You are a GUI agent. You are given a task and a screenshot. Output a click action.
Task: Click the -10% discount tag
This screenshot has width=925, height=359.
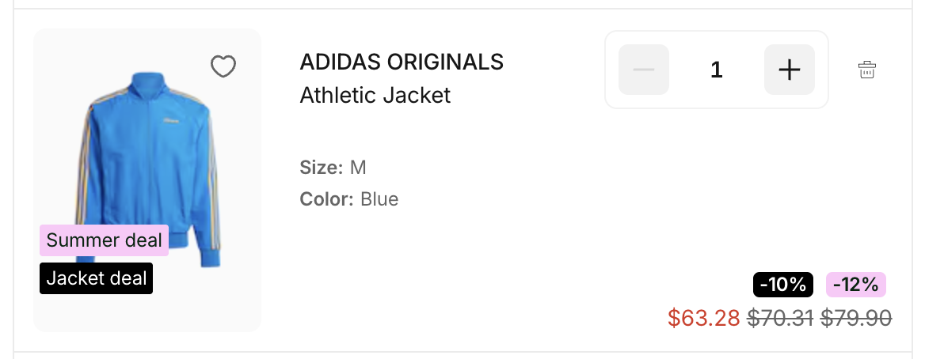click(x=783, y=285)
